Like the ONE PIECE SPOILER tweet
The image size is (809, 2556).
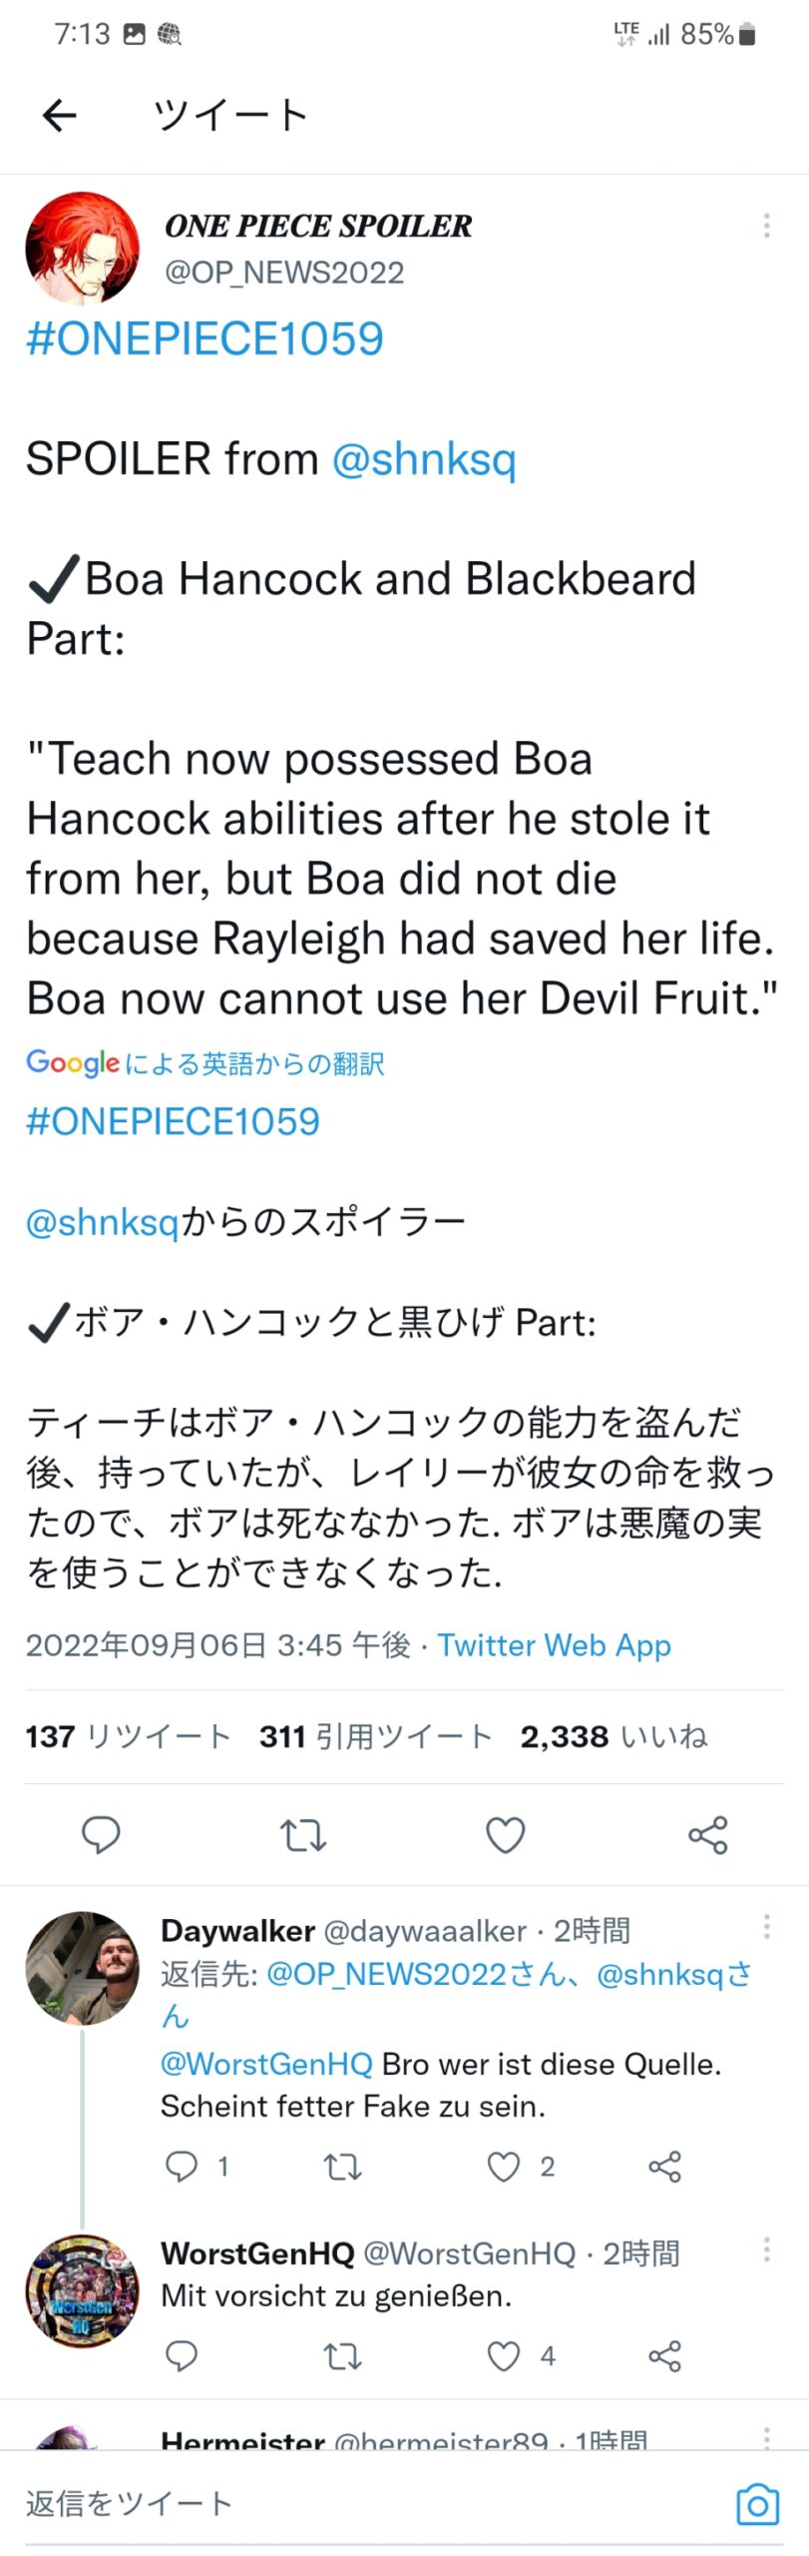pos(505,1834)
